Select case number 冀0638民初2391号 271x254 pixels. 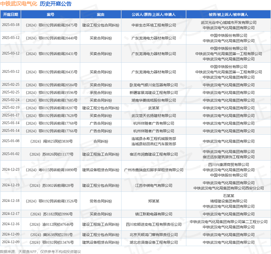[52, 235]
